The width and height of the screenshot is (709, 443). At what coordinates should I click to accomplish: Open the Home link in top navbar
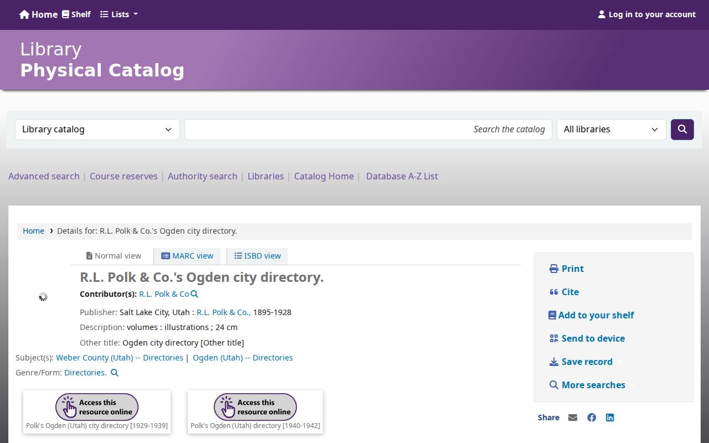[x=38, y=14]
